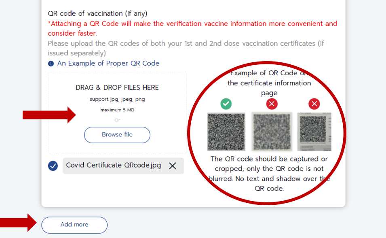
Task: Click the red QR Code attachment notice text
Action: point(192,28)
